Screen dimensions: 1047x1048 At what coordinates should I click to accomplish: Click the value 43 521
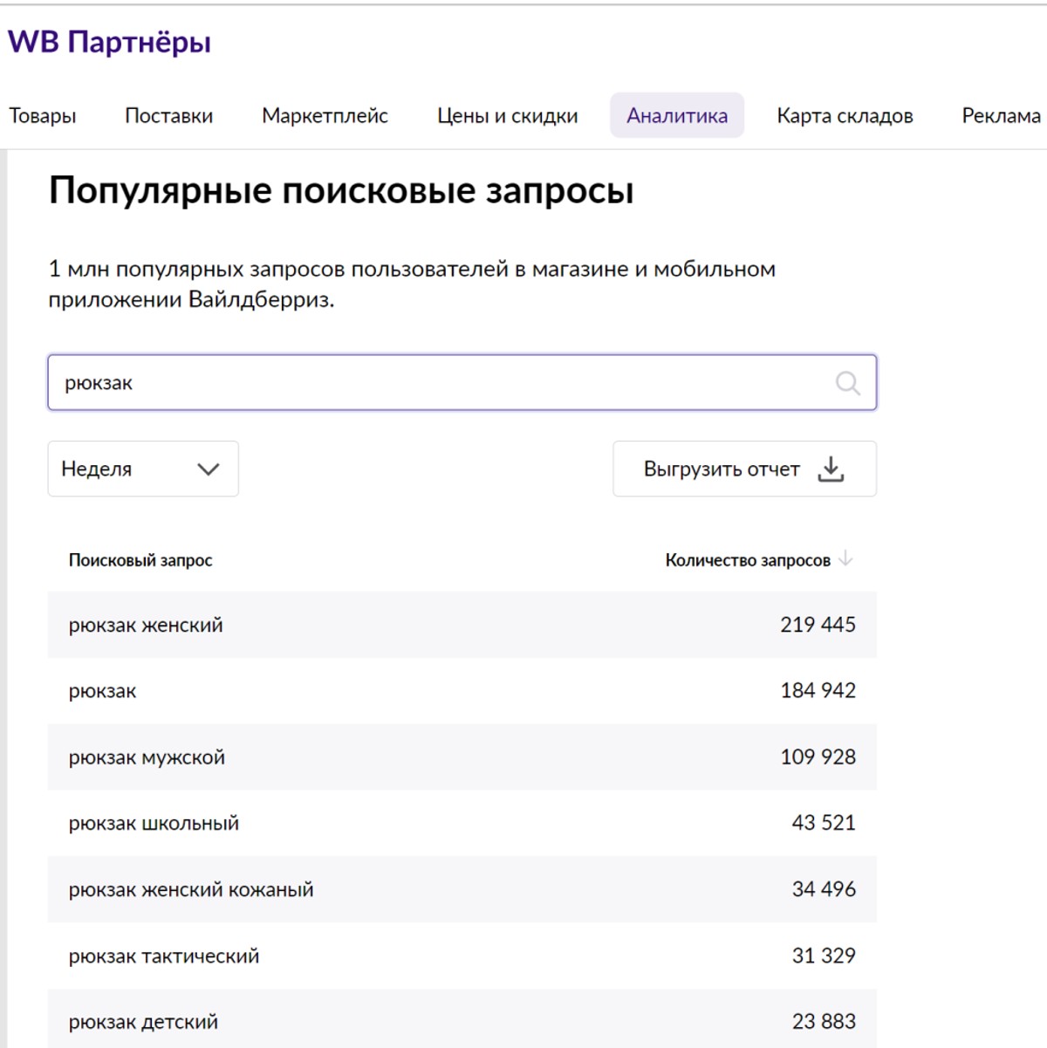[x=824, y=823]
